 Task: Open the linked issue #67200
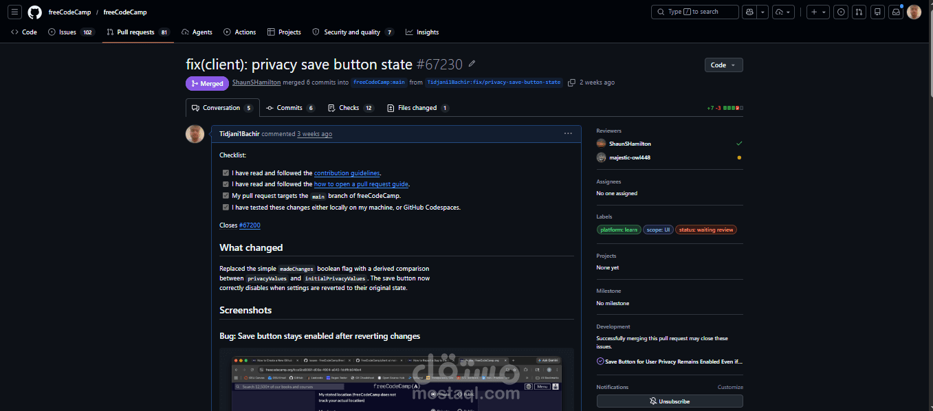[250, 225]
